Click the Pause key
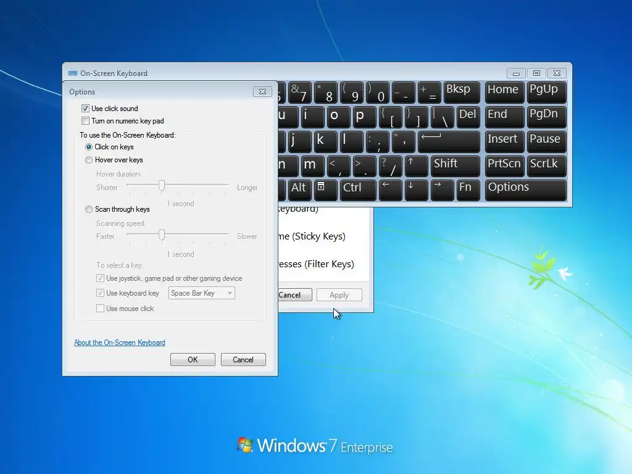Viewport: 632px width, 474px height. click(x=547, y=141)
